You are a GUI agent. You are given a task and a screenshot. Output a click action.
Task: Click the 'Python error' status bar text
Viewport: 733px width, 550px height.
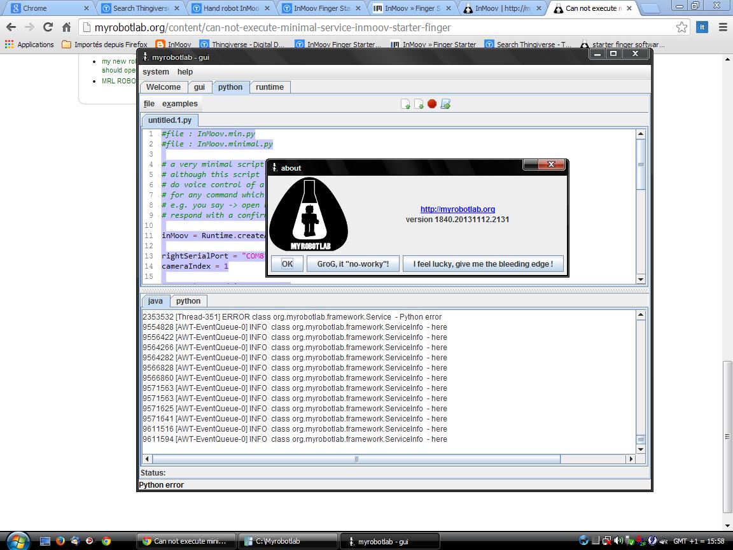coord(161,485)
